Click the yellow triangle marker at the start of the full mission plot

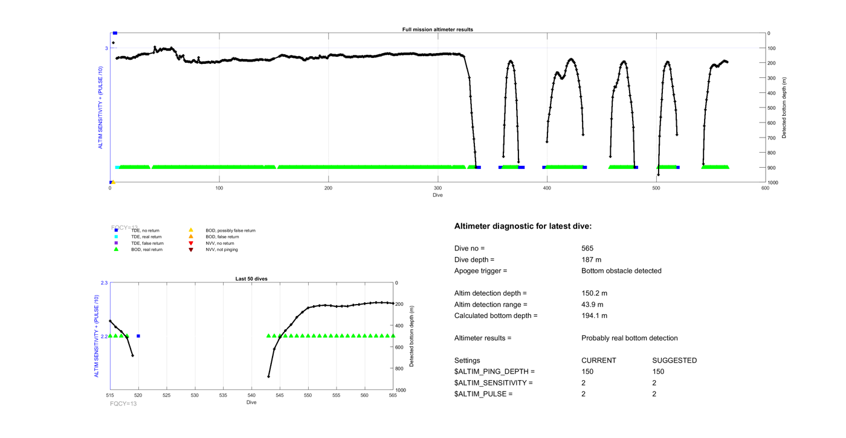114,182
